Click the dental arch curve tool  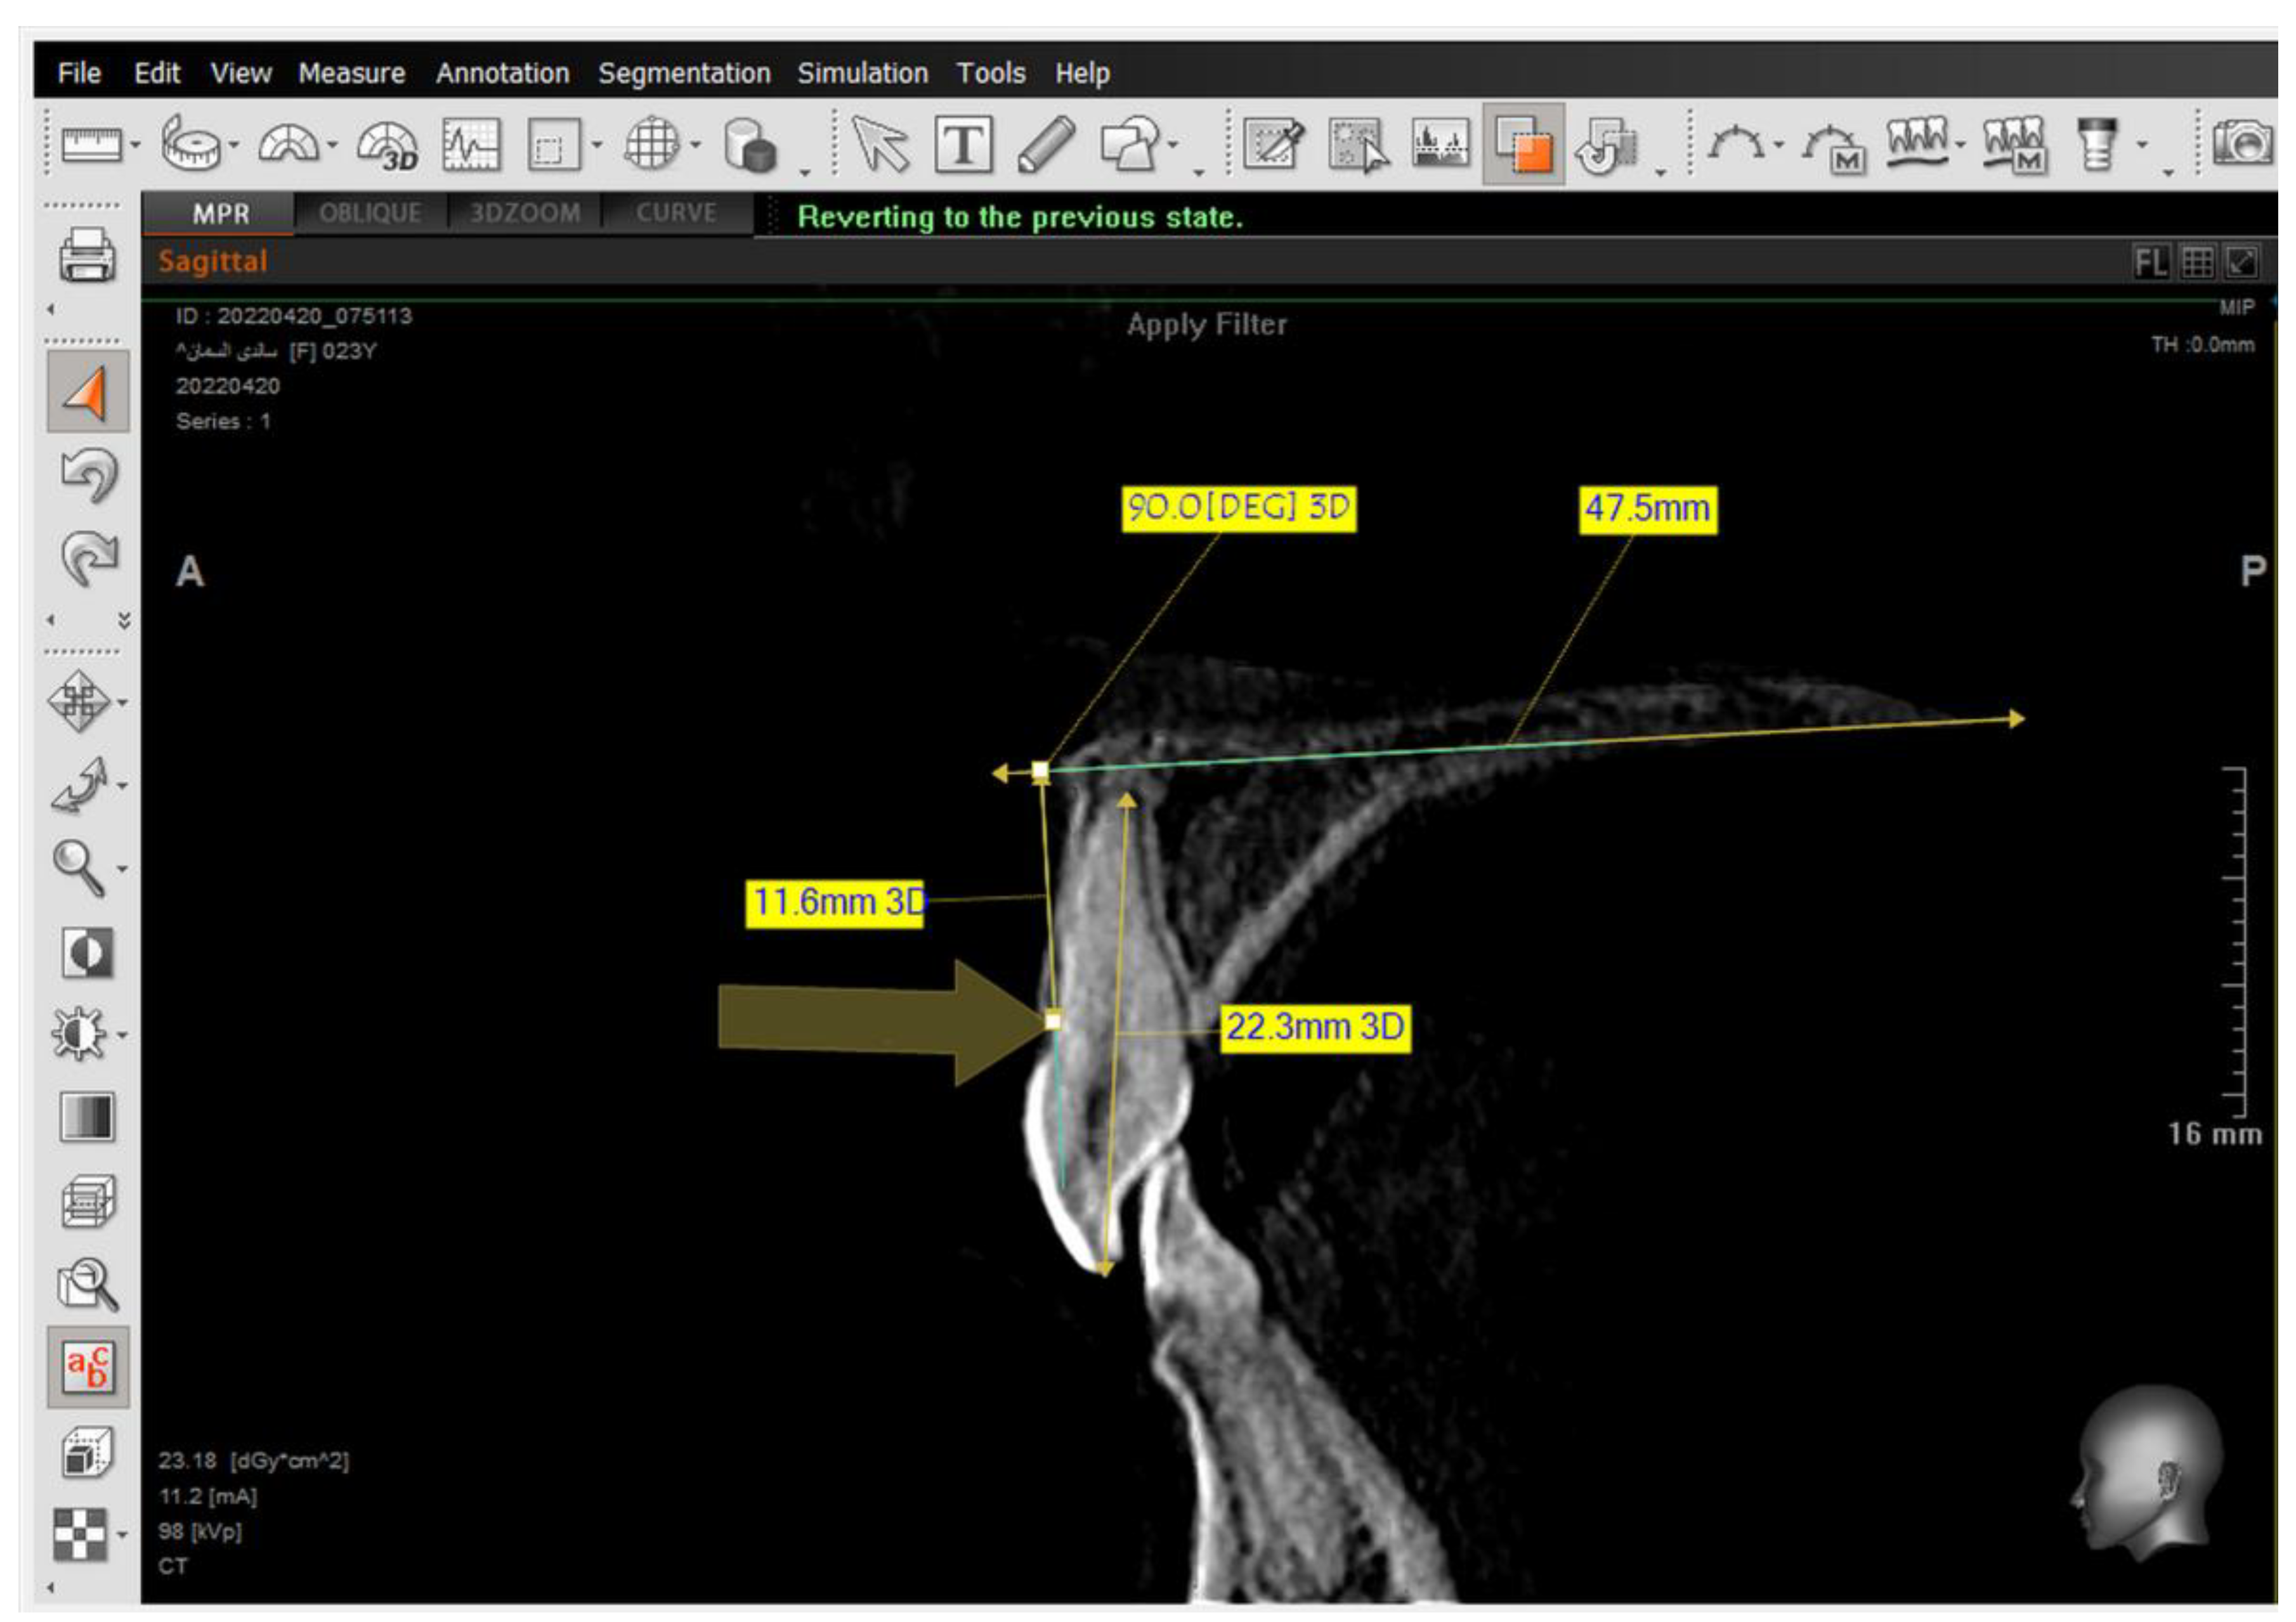pos(1736,144)
